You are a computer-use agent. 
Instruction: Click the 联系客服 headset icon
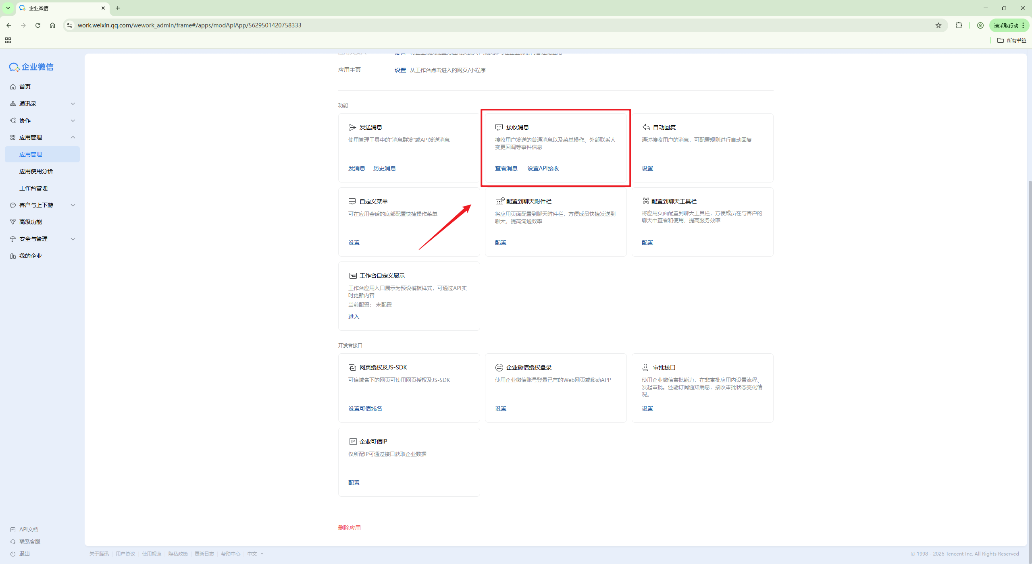point(13,542)
